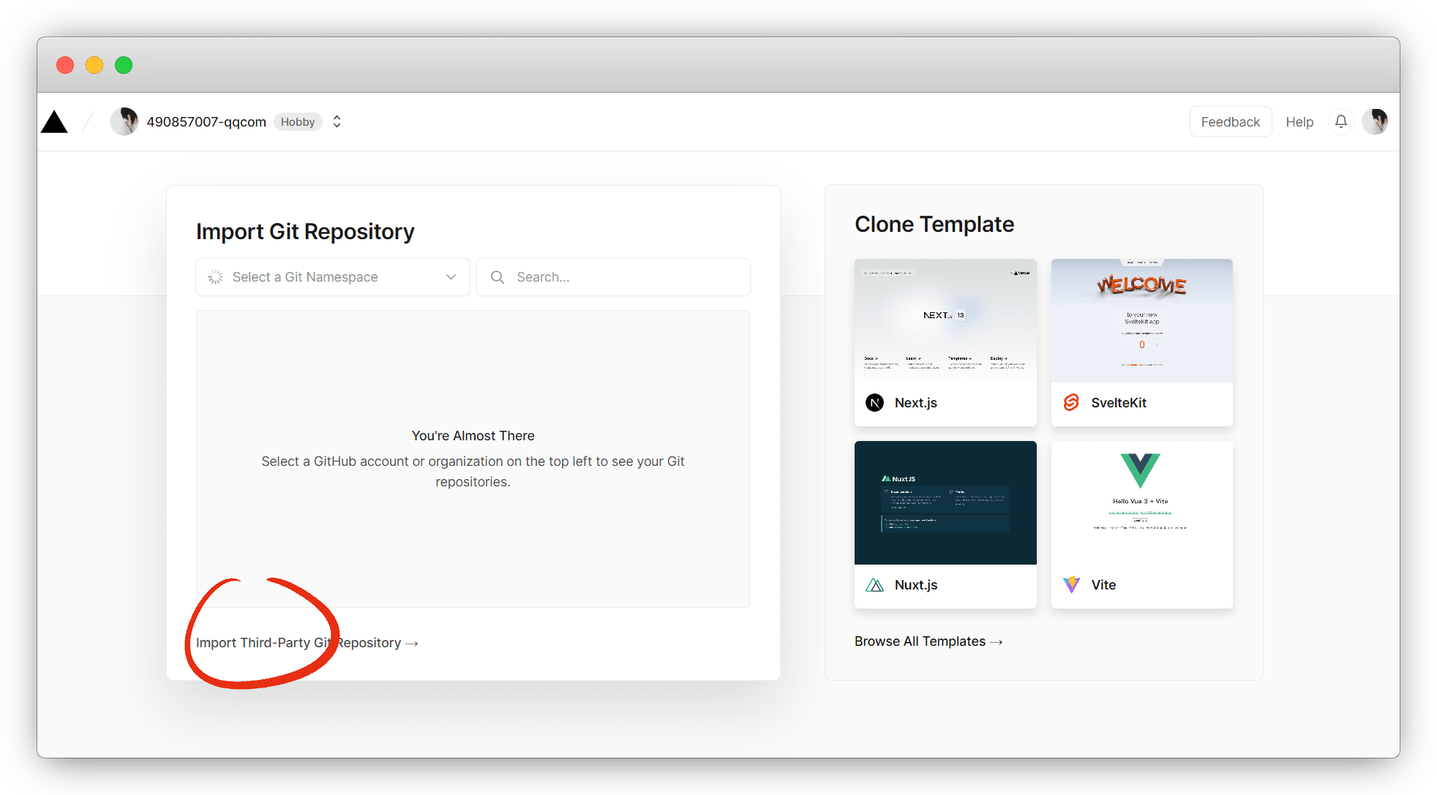Image resolution: width=1437 pixels, height=795 pixels.
Task: Open the notifications bell
Action: point(1340,121)
